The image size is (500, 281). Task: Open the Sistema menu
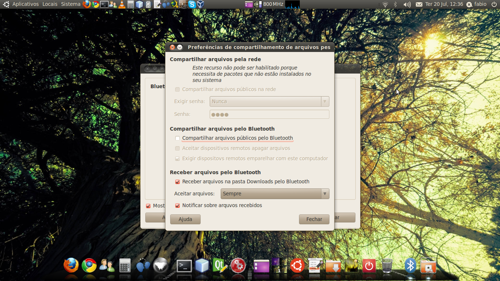[71, 4]
